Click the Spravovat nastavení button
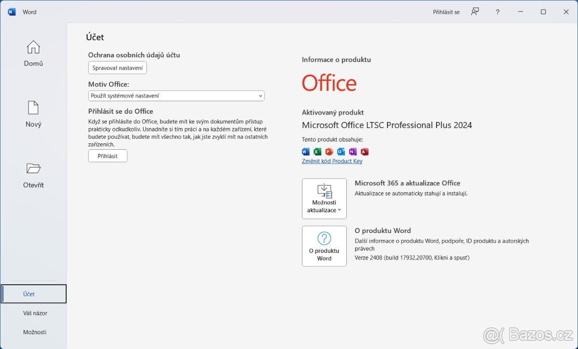578x349 pixels. [x=118, y=68]
